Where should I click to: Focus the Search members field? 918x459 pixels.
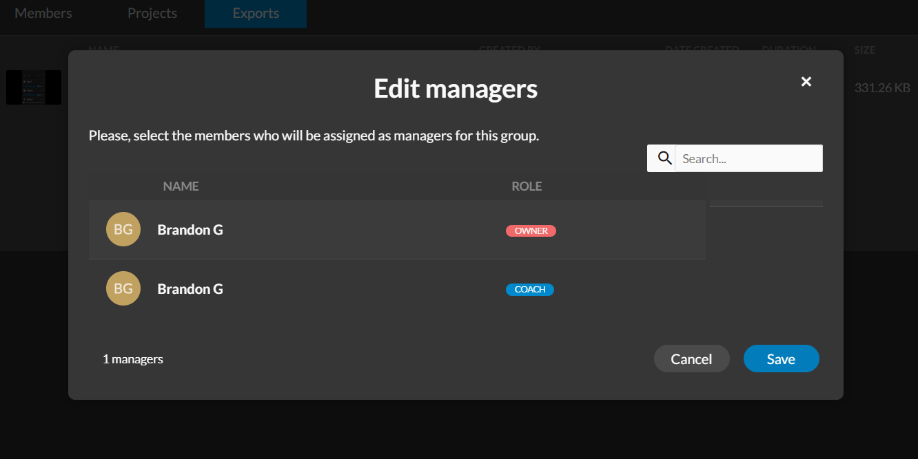coord(748,158)
